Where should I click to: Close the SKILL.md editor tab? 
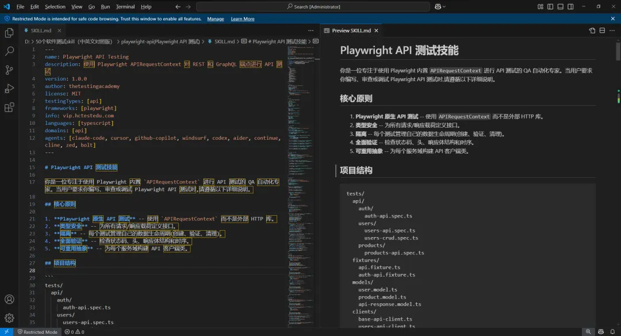pyautogui.click(x=59, y=30)
